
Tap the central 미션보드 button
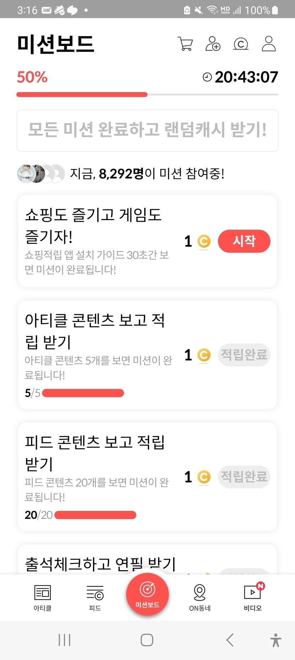(x=147, y=594)
